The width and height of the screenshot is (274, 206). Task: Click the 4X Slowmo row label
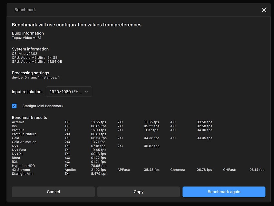tap(21, 170)
